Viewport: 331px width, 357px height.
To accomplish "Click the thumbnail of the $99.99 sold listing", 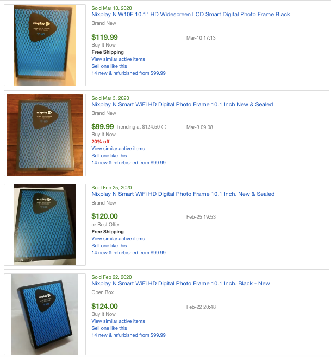I will coord(45,135).
